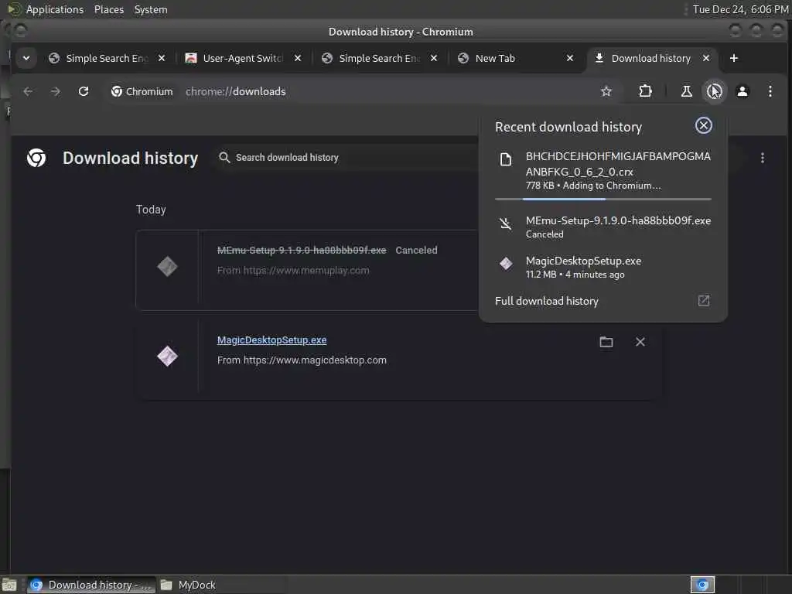Open the Full download history external-link icon
792x594 pixels.
704,301
